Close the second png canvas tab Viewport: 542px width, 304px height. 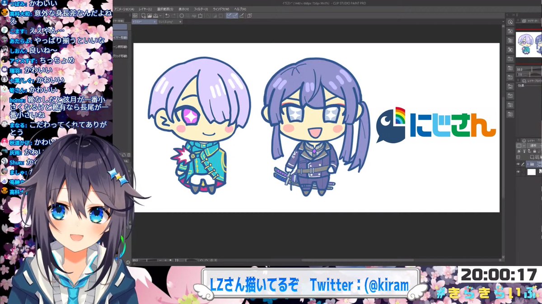180,22
